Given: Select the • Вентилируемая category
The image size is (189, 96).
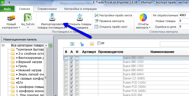Looking at the screenshot, I should point(30,58).
